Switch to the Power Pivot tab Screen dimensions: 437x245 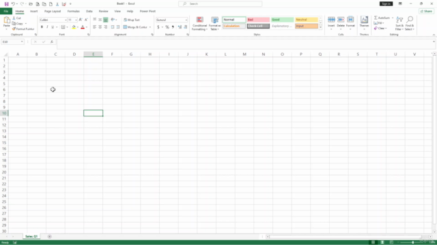point(147,11)
